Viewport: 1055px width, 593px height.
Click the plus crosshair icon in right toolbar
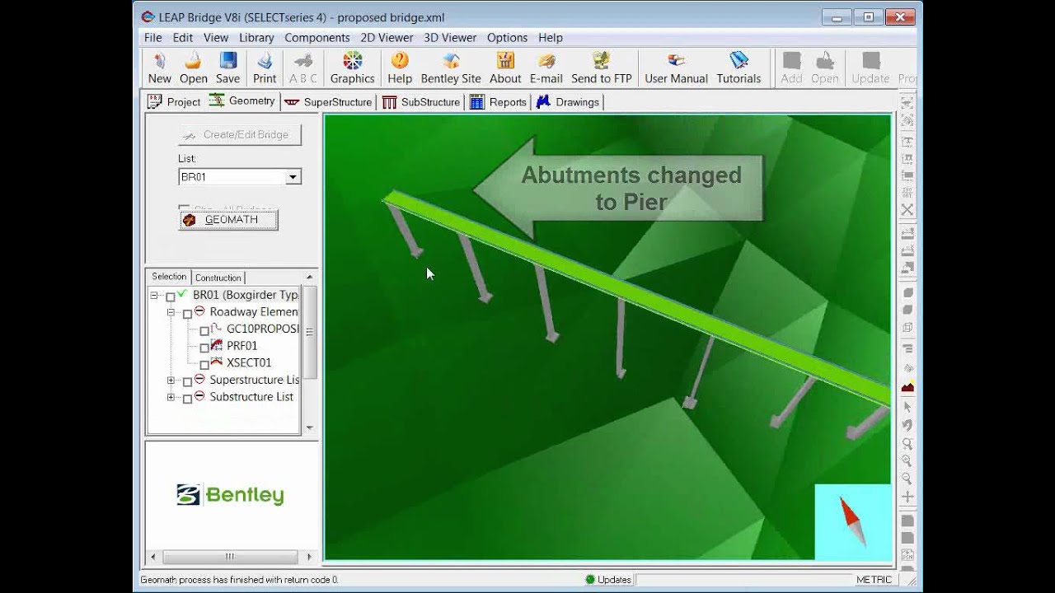coord(907,497)
